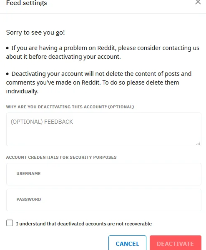Image resolution: width=206 pixels, height=250 pixels.
Task: Focus the Username input field
Action: (x=104, y=174)
